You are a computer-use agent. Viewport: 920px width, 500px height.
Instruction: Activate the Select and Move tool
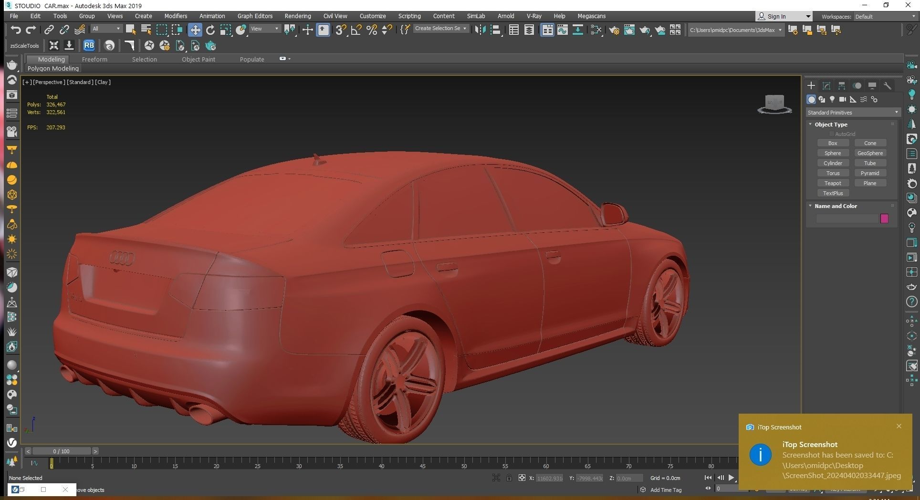(195, 30)
